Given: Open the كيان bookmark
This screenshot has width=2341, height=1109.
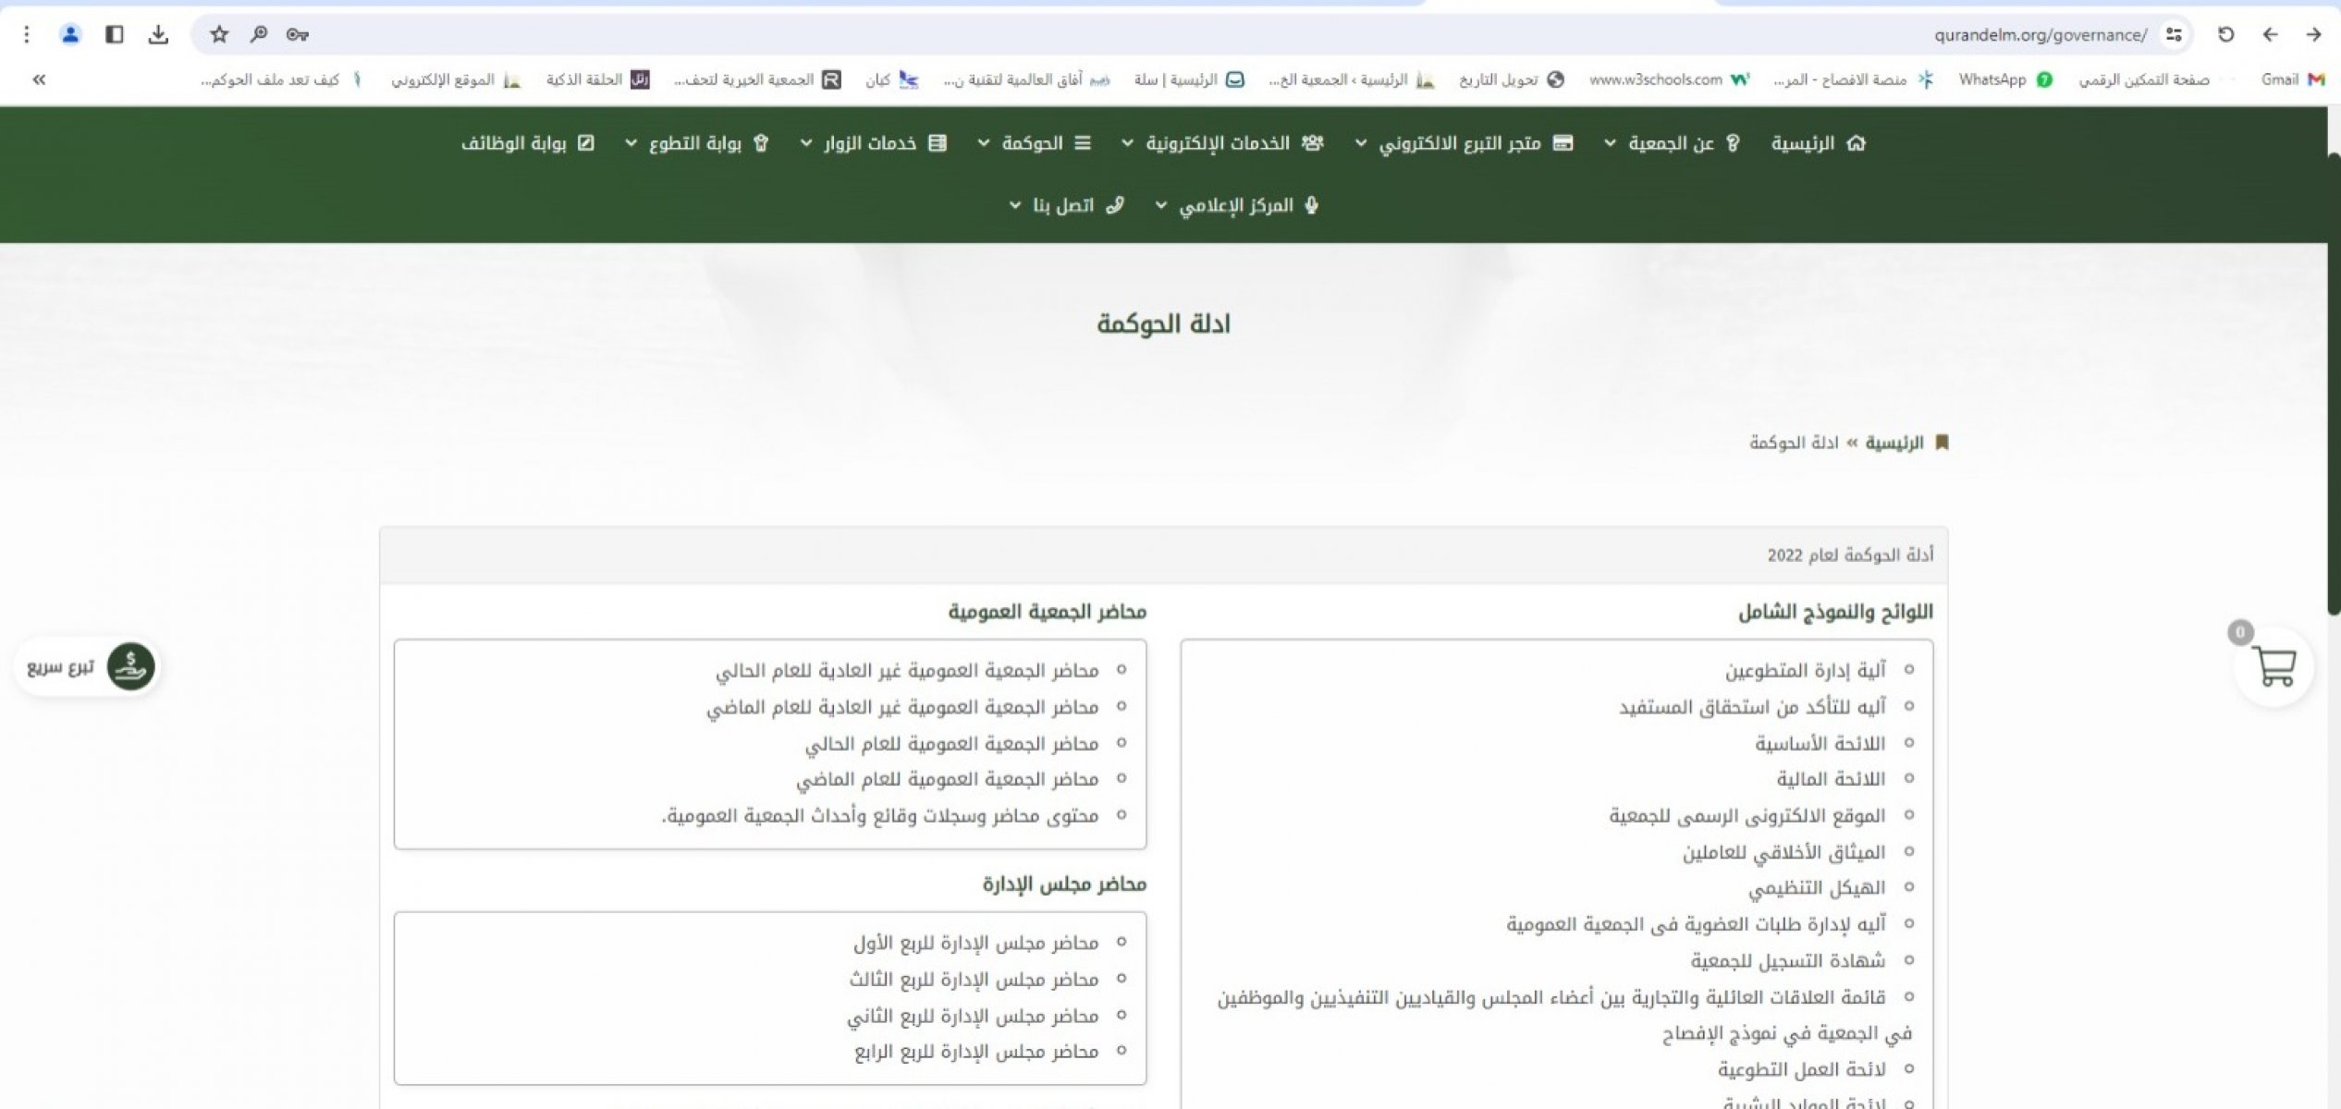Looking at the screenshot, I should coord(891,79).
